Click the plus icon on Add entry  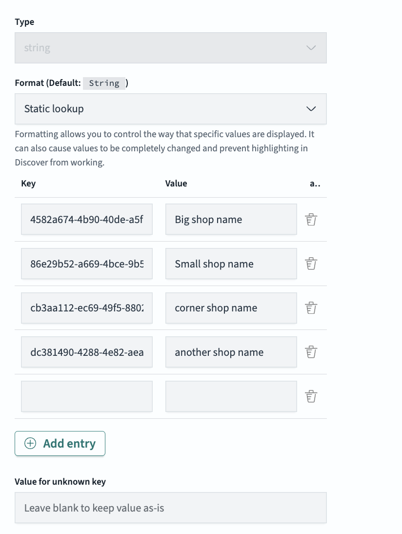point(30,443)
